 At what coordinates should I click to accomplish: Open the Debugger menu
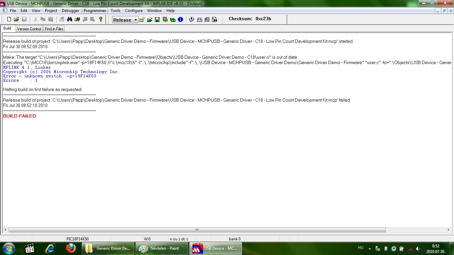pyautogui.click(x=70, y=11)
